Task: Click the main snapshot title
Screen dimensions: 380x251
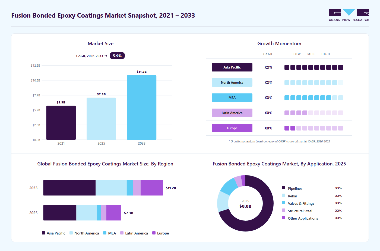Action: click(x=103, y=15)
